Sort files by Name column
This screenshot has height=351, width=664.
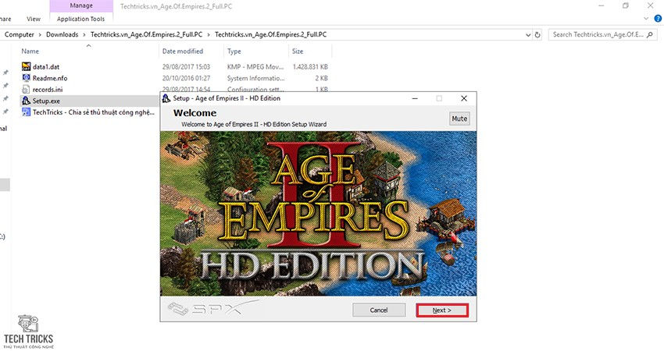[30, 51]
